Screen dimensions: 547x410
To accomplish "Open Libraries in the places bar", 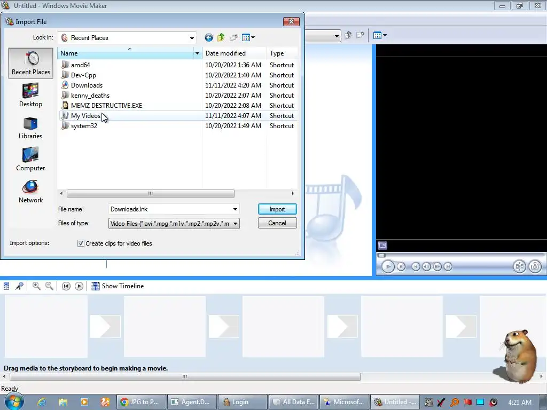I will click(x=30, y=127).
